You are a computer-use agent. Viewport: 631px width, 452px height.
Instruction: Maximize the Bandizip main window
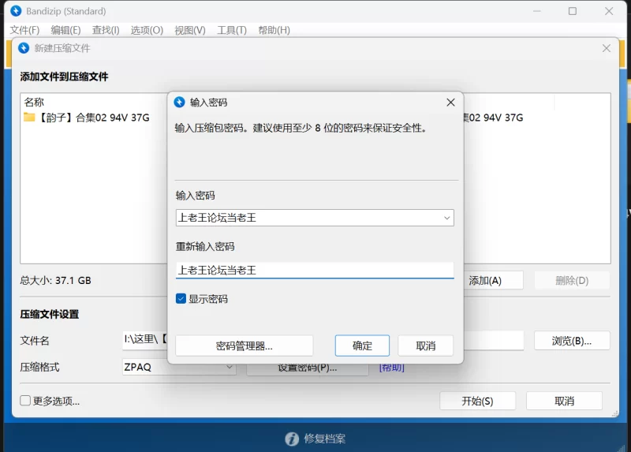tap(573, 11)
